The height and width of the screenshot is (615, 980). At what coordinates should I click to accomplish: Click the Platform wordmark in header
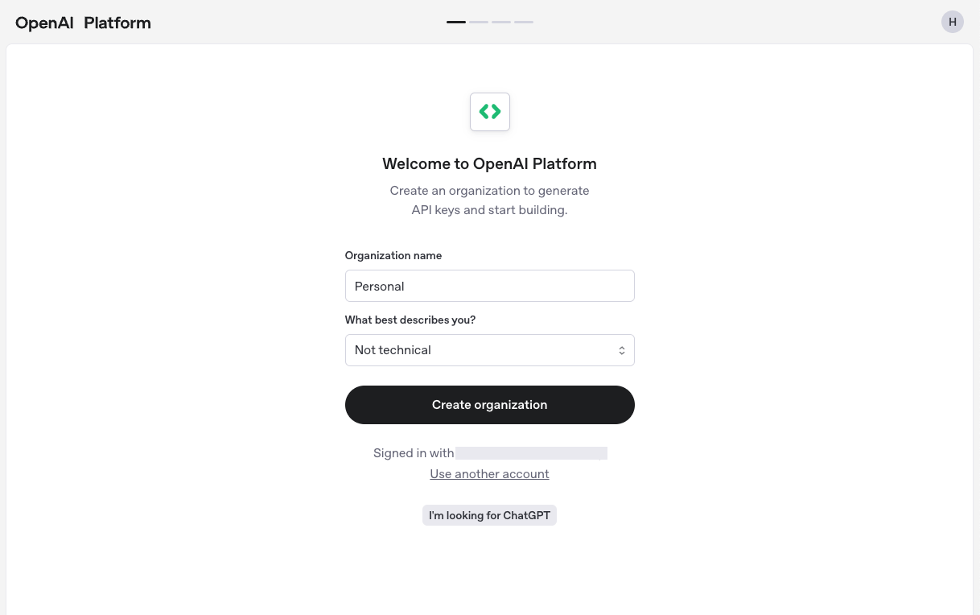(x=117, y=23)
